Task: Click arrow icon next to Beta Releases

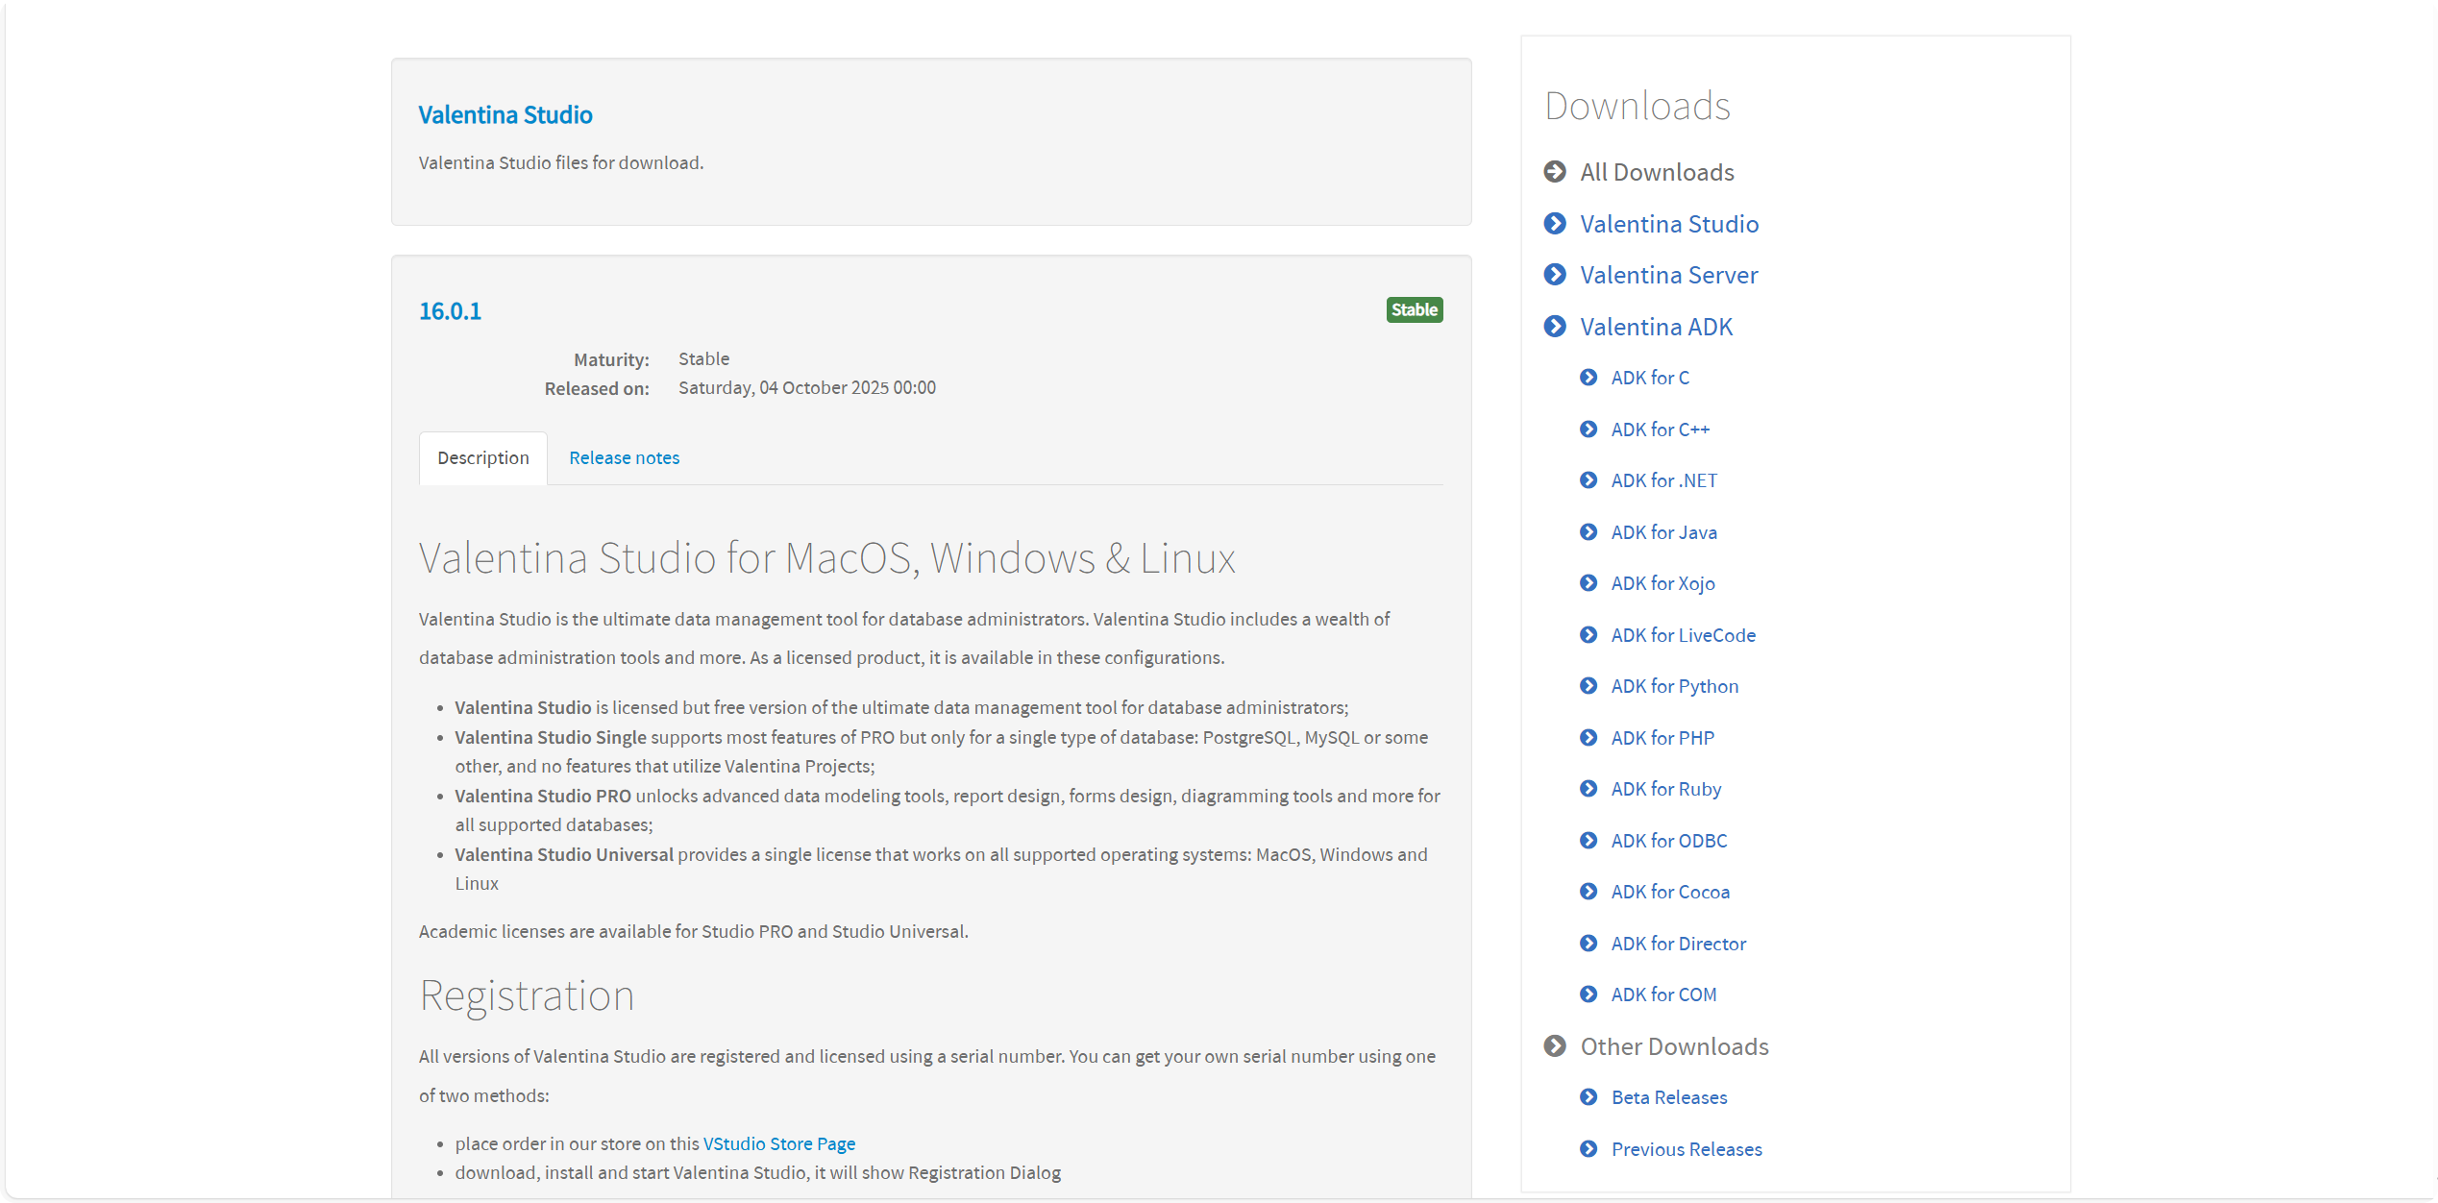Action: [x=1588, y=1097]
